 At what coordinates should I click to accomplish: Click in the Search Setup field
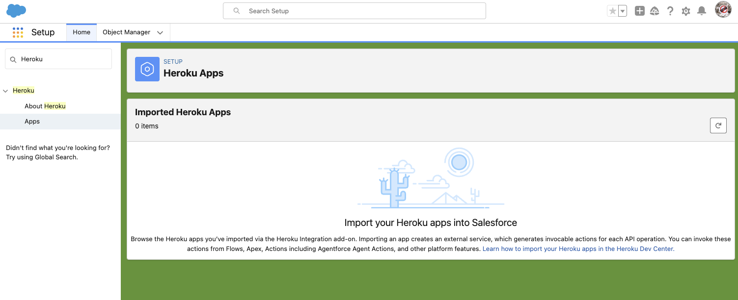pyautogui.click(x=354, y=11)
